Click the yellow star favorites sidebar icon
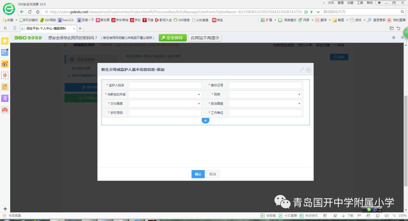The height and width of the screenshot is (221, 408). pos(5,41)
